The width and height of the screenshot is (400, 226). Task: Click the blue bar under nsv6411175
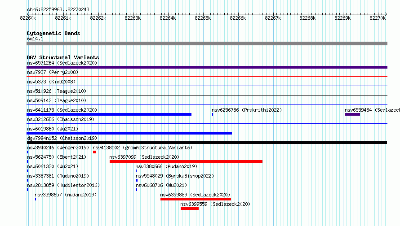point(109,114)
